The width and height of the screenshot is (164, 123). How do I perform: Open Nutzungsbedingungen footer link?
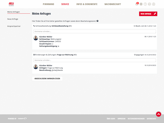point(136,119)
